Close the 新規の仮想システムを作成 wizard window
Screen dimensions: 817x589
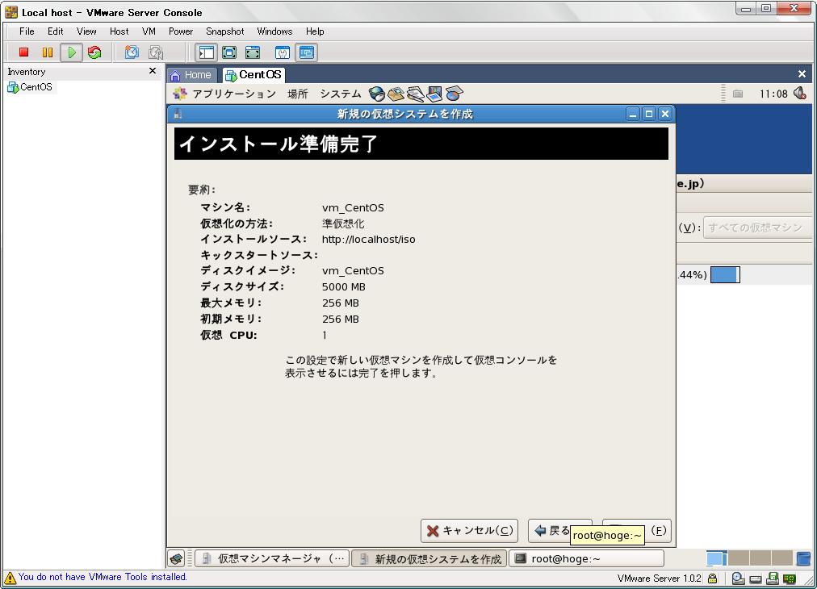[x=665, y=114]
